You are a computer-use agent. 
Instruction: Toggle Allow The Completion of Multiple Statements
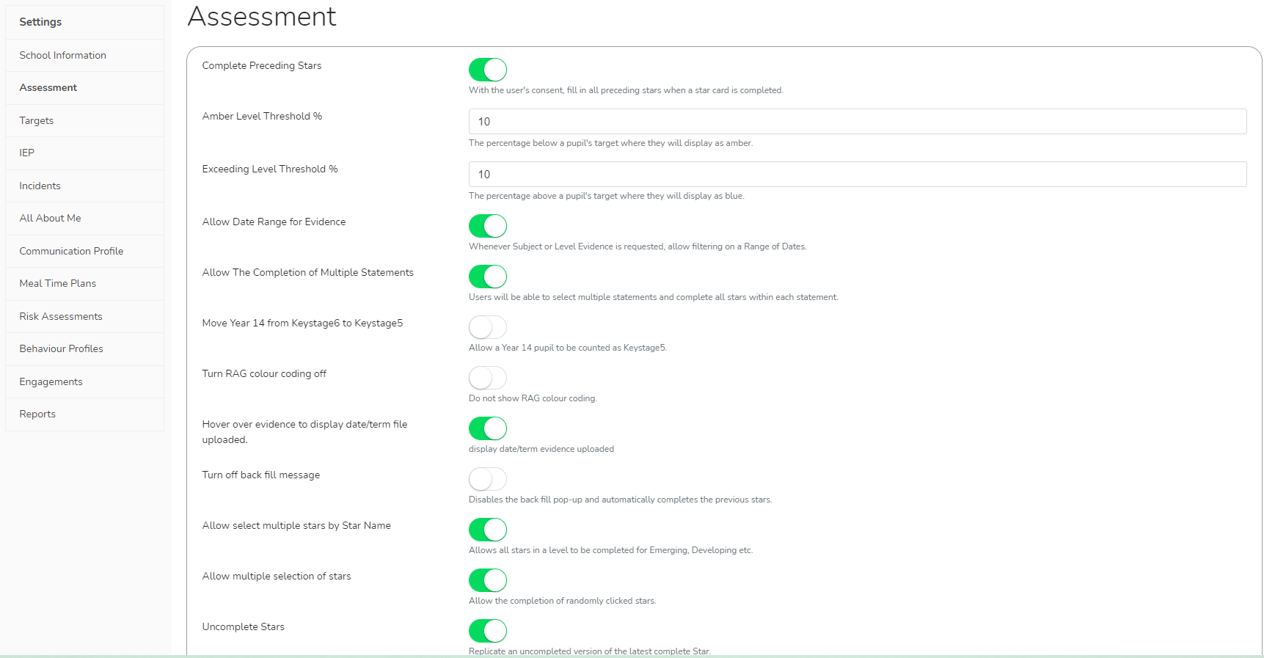488,277
